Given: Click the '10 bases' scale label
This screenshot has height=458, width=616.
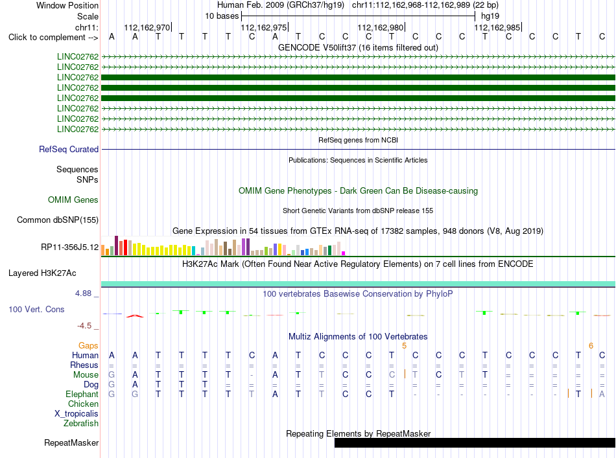Looking at the screenshot, I should 222,16.
